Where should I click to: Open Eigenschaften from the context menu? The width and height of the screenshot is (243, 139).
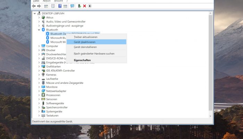coord(97,60)
